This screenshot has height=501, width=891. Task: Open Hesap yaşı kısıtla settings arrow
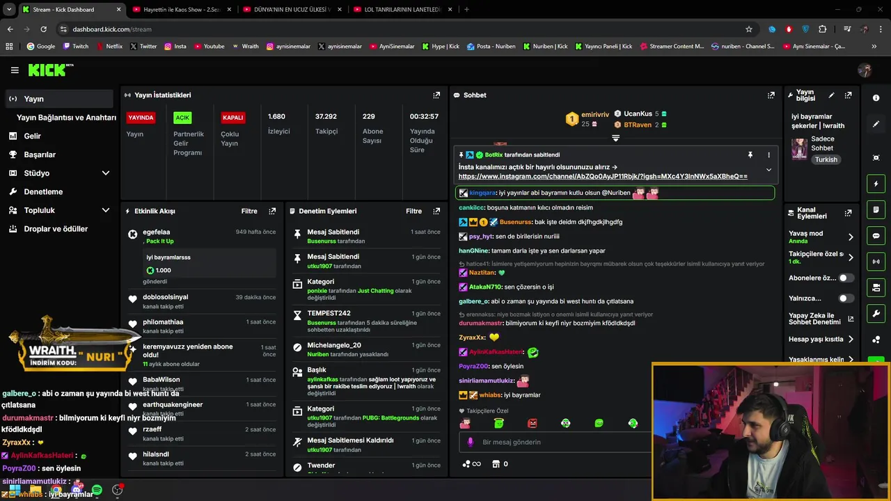point(851,340)
